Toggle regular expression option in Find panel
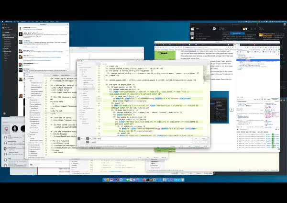The image size is (287, 203). (x=79, y=138)
